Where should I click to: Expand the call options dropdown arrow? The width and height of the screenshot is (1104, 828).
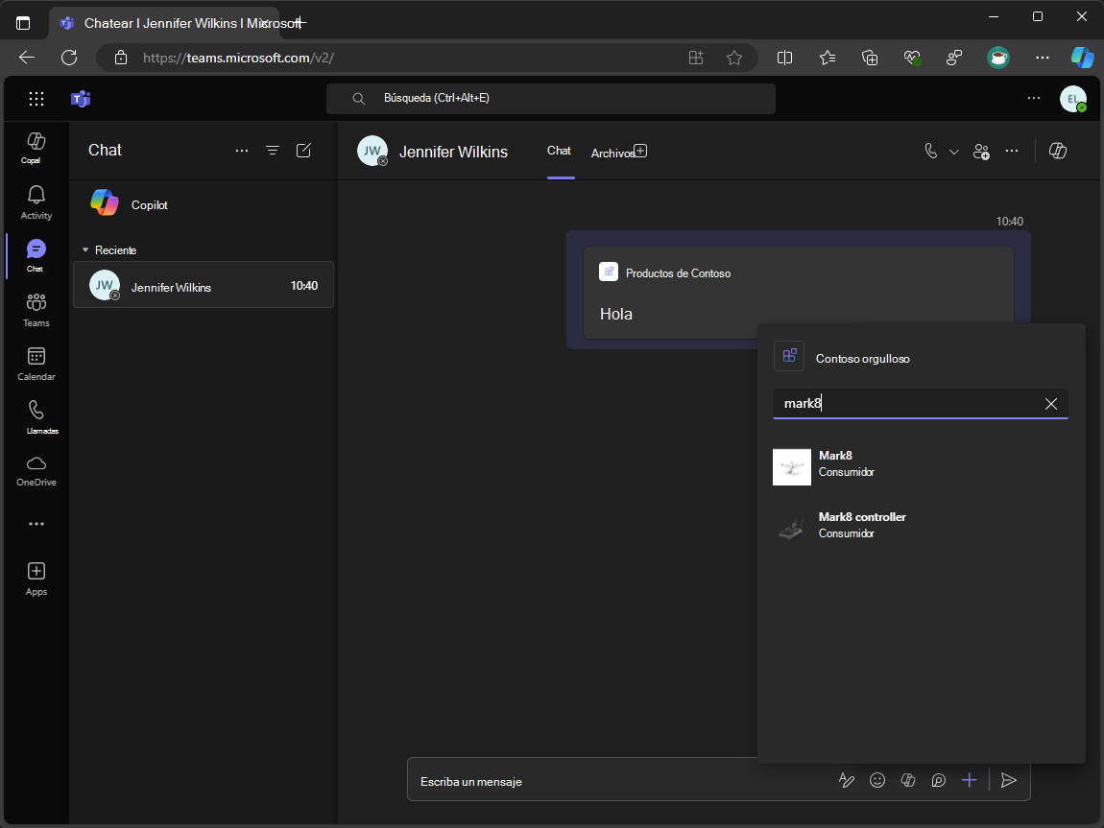click(x=954, y=152)
